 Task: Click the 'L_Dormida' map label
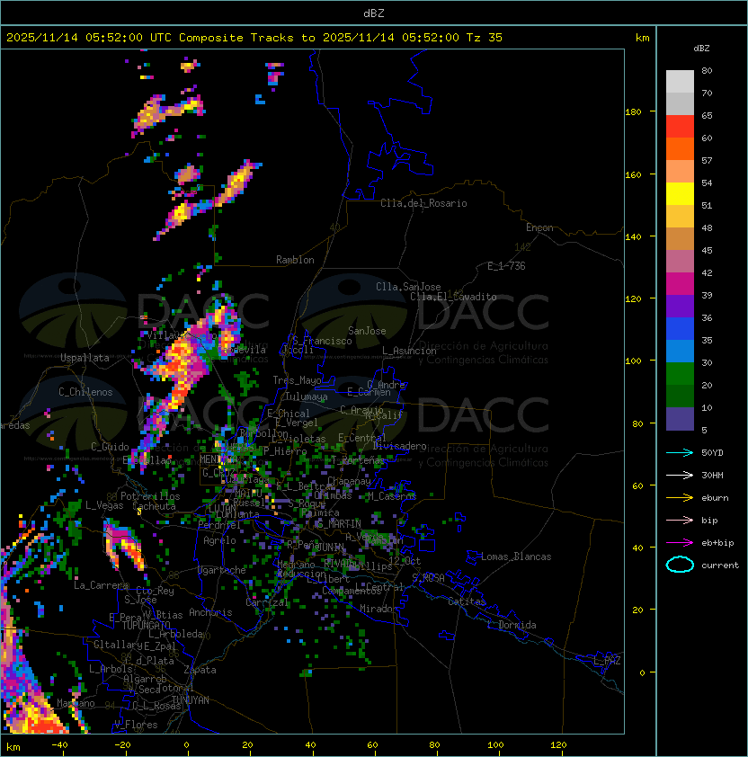(x=512, y=625)
